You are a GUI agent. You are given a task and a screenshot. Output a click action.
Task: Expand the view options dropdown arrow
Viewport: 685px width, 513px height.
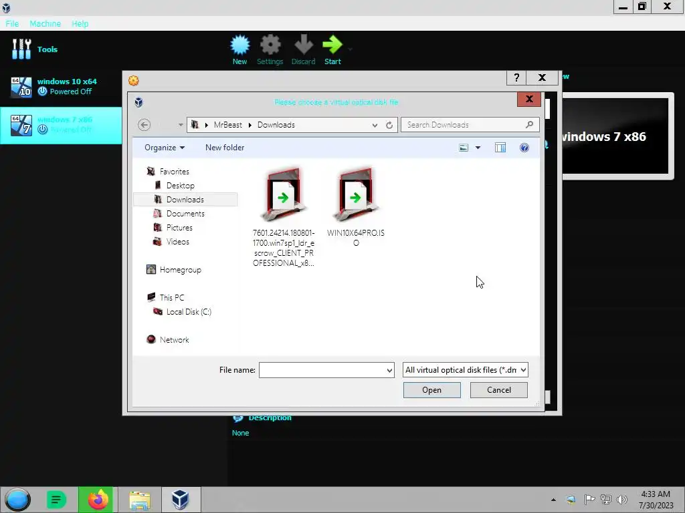point(478,148)
